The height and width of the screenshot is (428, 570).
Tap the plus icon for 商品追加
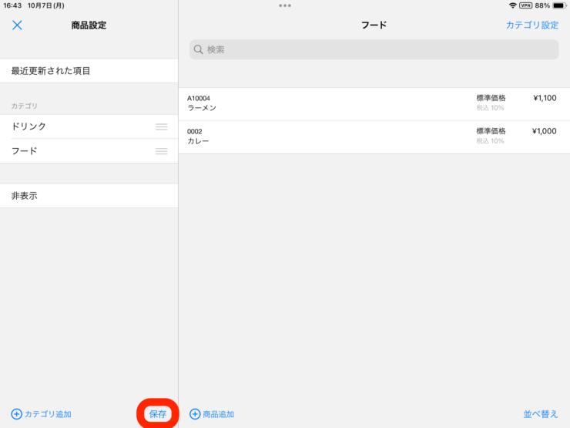click(x=195, y=414)
